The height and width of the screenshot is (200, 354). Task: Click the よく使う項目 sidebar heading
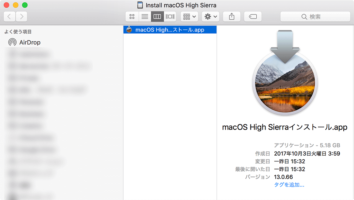coord(18,32)
